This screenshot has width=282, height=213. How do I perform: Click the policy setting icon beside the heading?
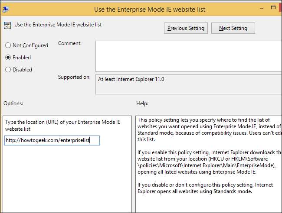(x=7, y=25)
